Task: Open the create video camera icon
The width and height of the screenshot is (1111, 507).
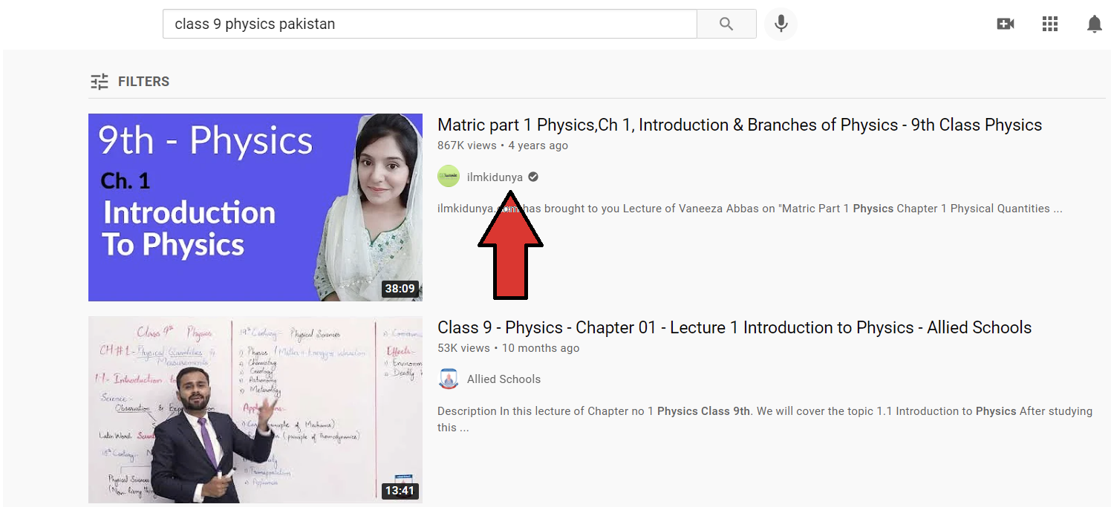Action: [x=1006, y=24]
